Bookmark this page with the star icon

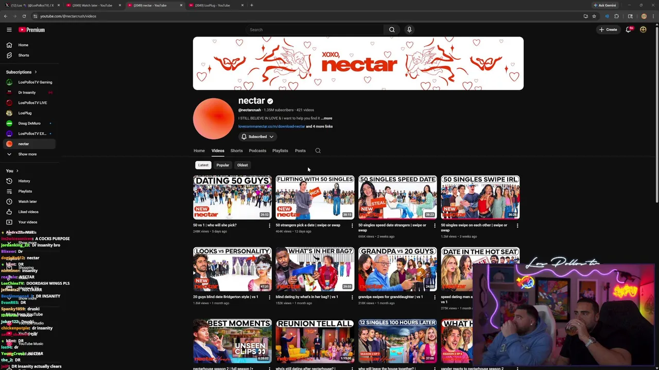(594, 16)
